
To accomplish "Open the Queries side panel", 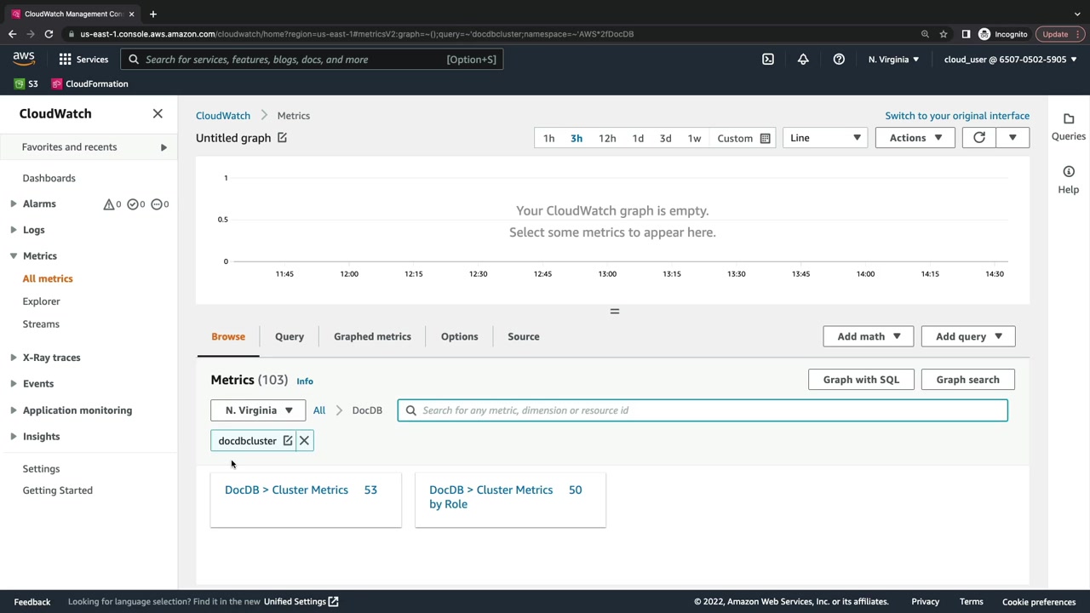I will pos(1069,126).
